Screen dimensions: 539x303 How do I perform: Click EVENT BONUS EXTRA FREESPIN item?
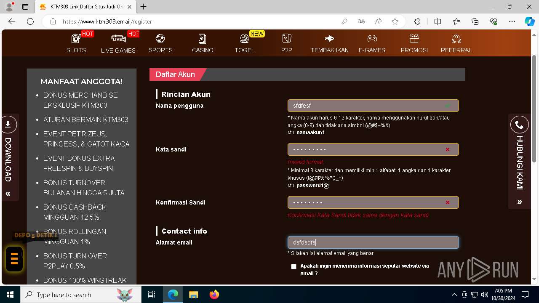pyautogui.click(x=79, y=163)
